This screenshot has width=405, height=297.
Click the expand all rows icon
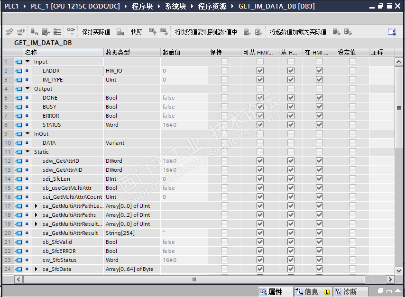click(57, 32)
